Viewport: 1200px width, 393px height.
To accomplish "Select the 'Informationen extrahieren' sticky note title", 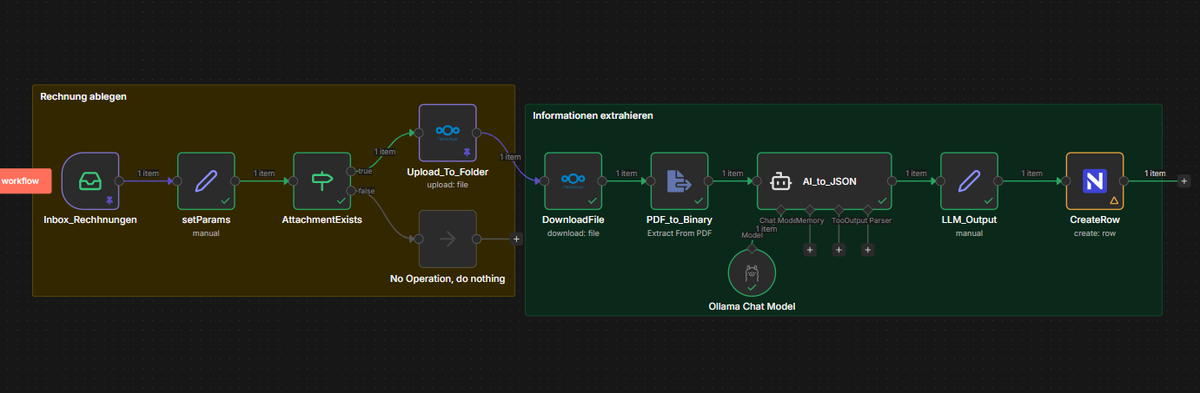I will (x=593, y=115).
